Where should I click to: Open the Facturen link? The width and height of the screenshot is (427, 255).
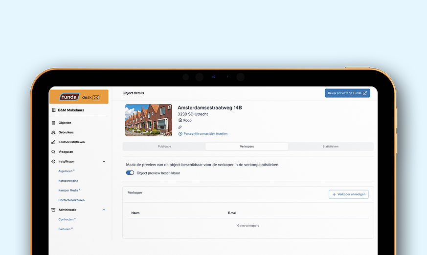coord(66,229)
